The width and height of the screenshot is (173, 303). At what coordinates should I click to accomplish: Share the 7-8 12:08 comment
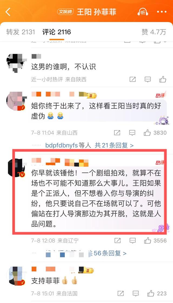118,241
